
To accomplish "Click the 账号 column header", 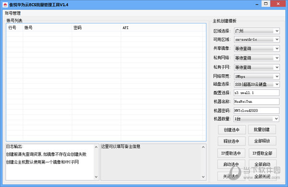I will [28, 28].
